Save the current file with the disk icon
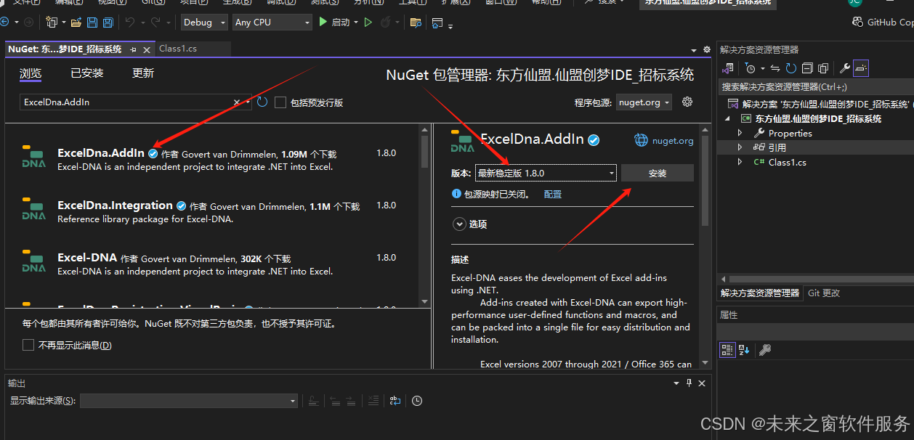The height and width of the screenshot is (440, 914). 92,23
